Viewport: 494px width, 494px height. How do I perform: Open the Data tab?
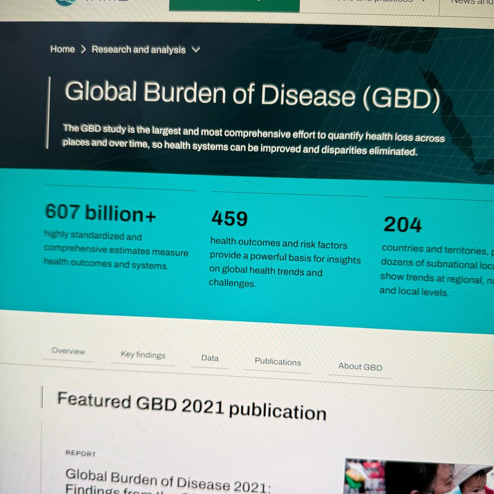coord(210,358)
